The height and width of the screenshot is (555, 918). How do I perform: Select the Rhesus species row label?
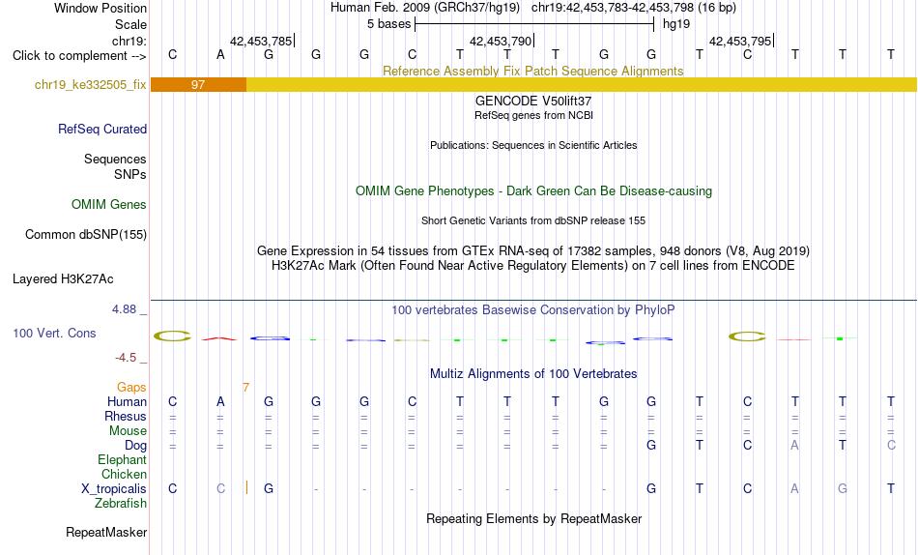(x=126, y=417)
